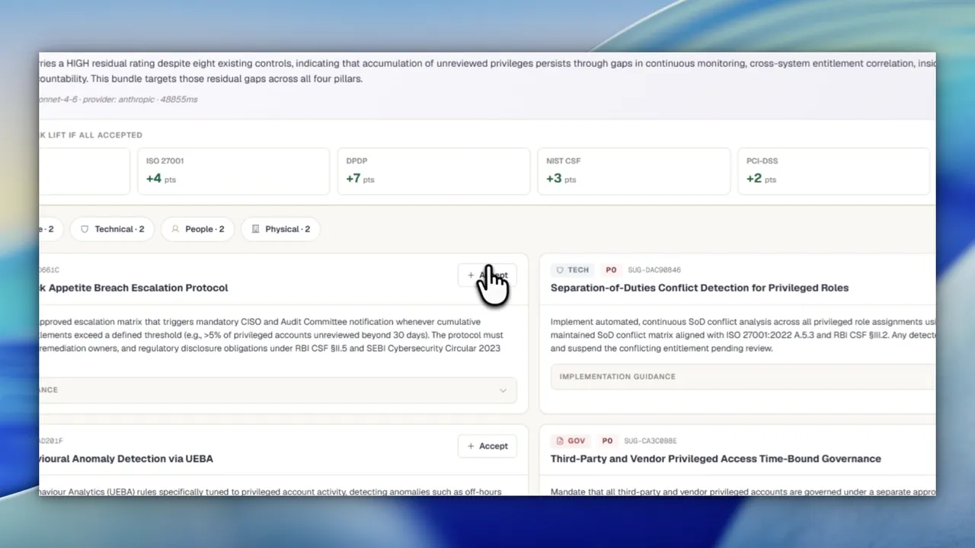Click the shield icon on Technical chip

click(x=85, y=229)
